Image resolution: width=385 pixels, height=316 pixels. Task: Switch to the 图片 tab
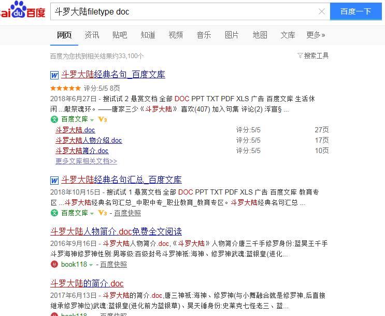[232, 35]
